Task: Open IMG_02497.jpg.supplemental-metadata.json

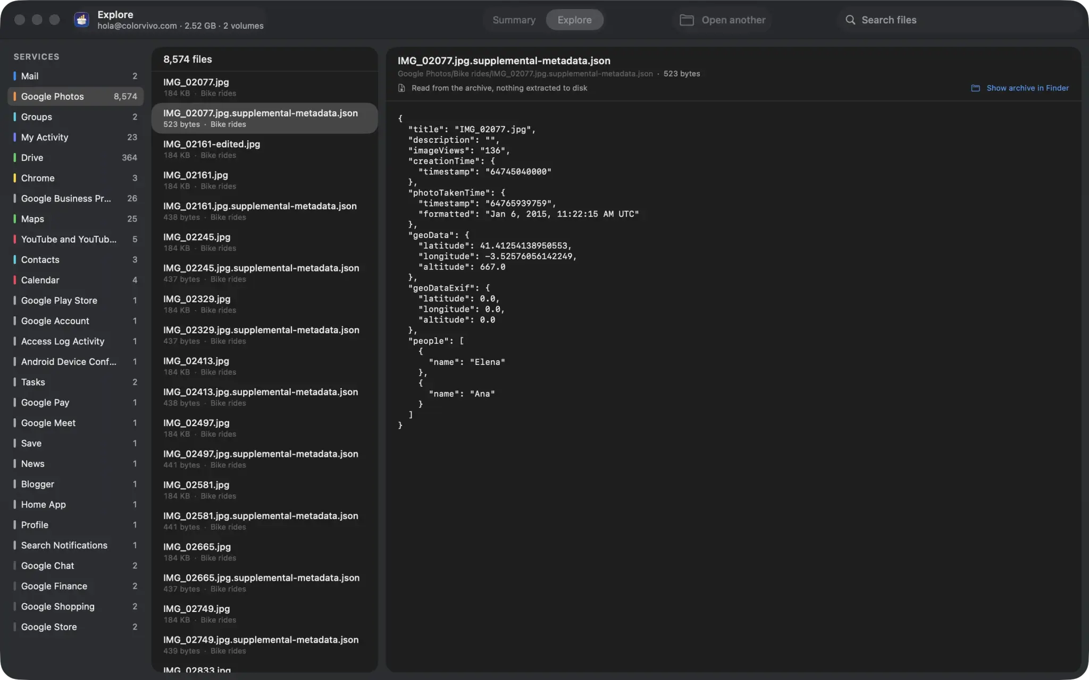Action: pyautogui.click(x=264, y=459)
